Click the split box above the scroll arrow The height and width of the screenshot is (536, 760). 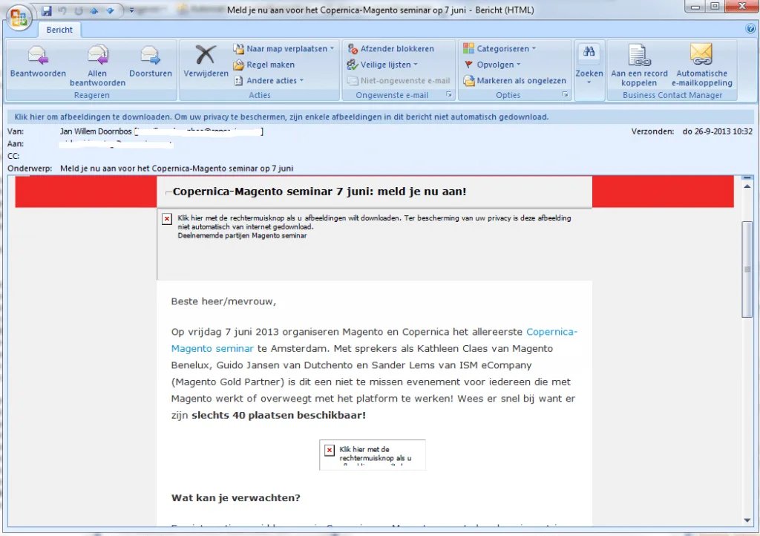tap(747, 178)
